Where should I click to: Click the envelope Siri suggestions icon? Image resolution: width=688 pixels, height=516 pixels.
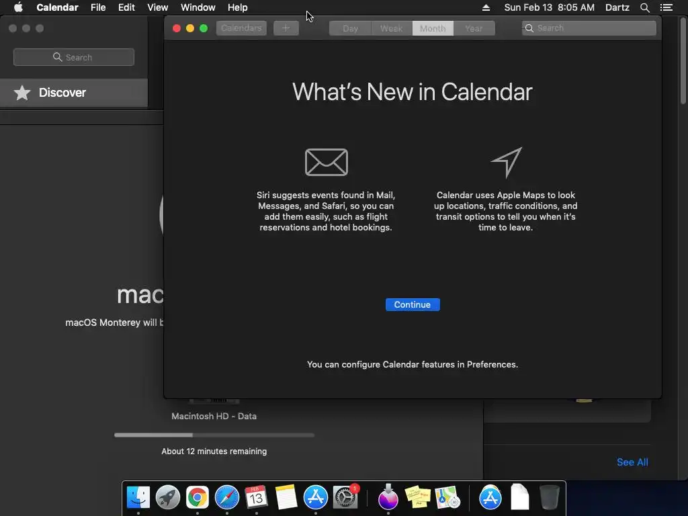[327, 163]
